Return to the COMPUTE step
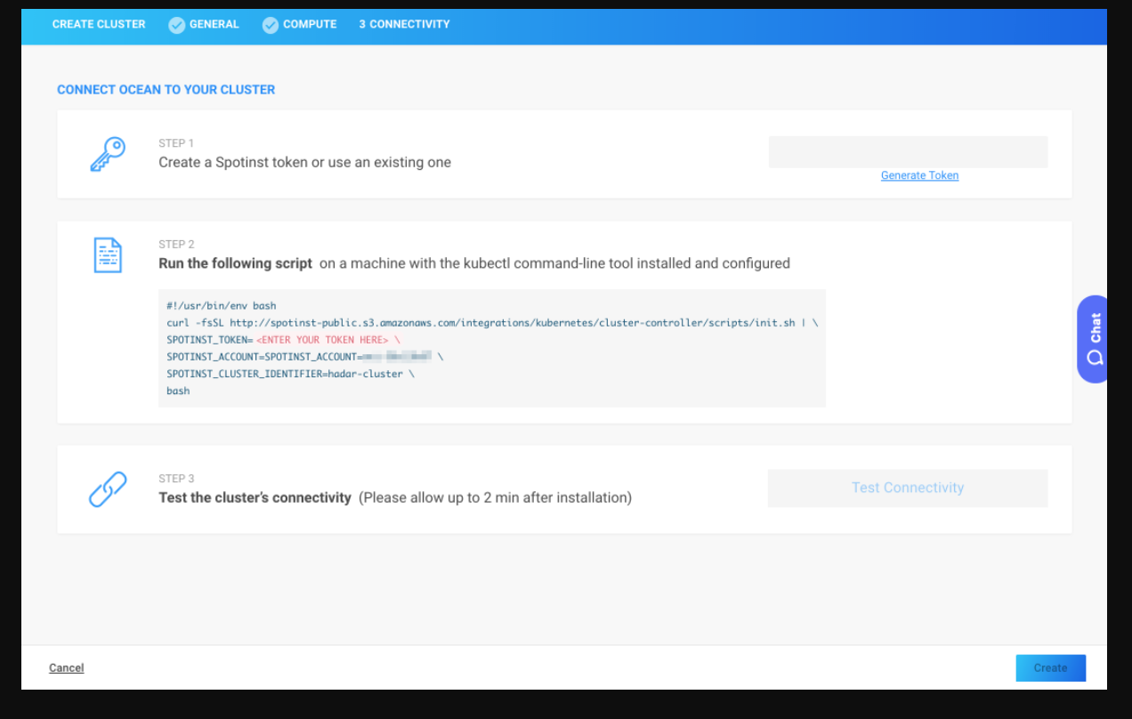1132x719 pixels. point(309,25)
